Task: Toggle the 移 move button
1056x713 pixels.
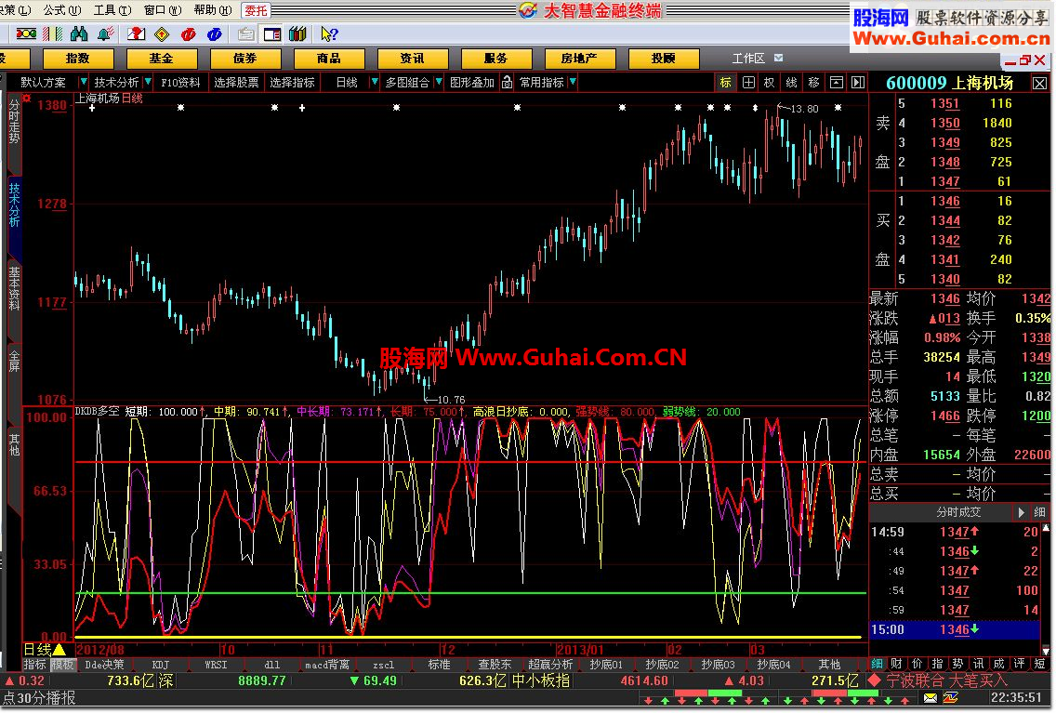Action: pyautogui.click(x=813, y=82)
